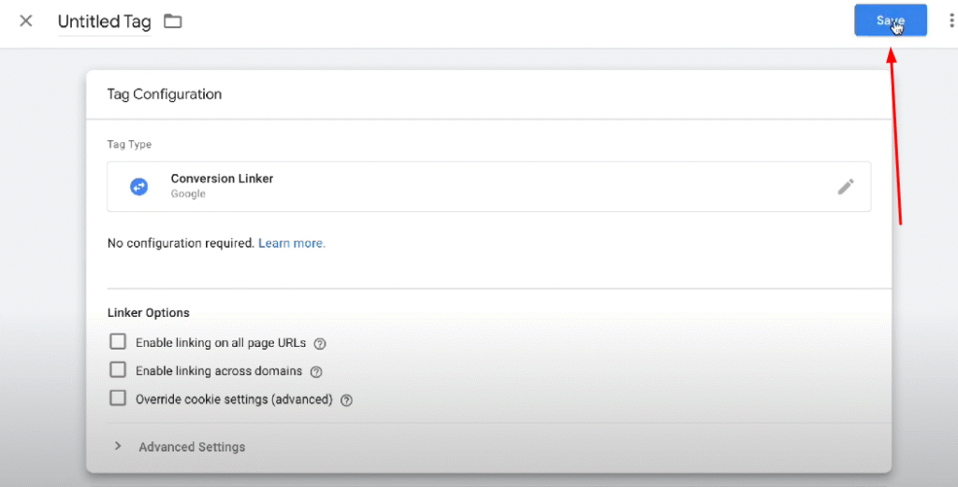Enable Override cookie settings (advanced) checkbox

(x=118, y=398)
